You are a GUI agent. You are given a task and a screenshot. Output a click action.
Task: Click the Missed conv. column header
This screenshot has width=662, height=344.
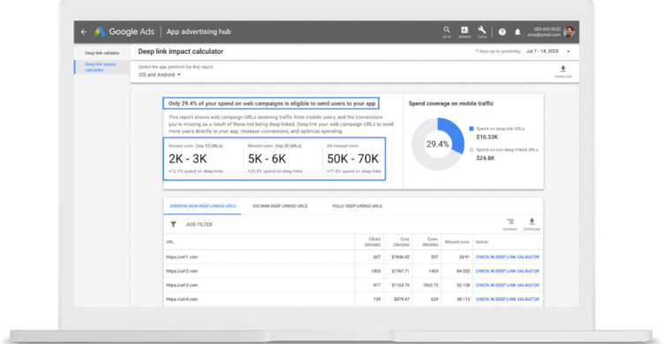pyautogui.click(x=457, y=243)
